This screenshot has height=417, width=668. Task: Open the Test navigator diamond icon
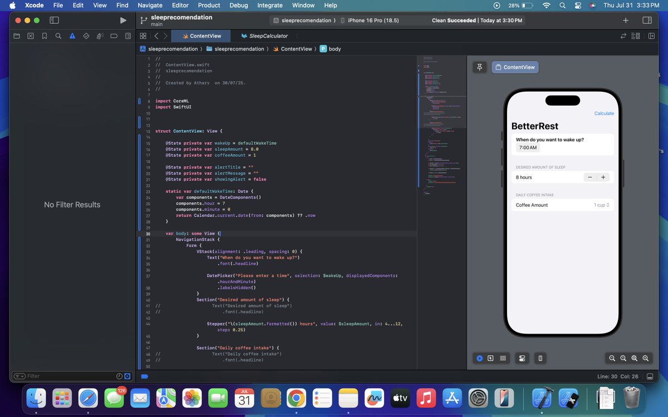tap(86, 36)
